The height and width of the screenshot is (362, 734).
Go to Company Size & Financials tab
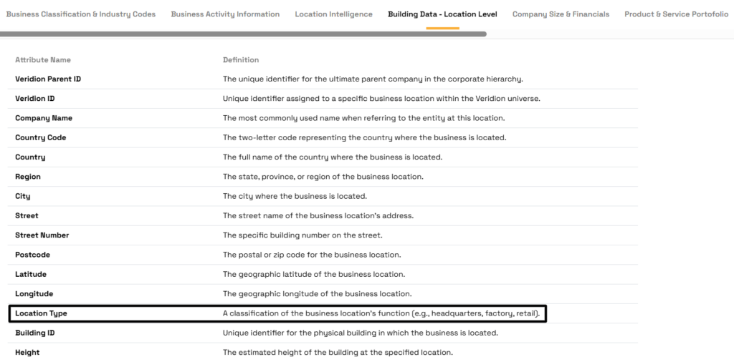click(561, 14)
